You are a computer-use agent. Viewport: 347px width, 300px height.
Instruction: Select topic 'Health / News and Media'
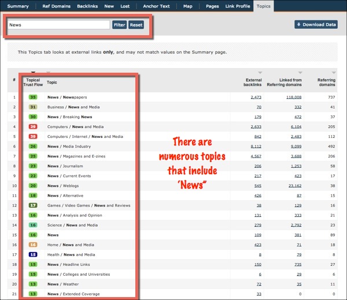point(71,254)
